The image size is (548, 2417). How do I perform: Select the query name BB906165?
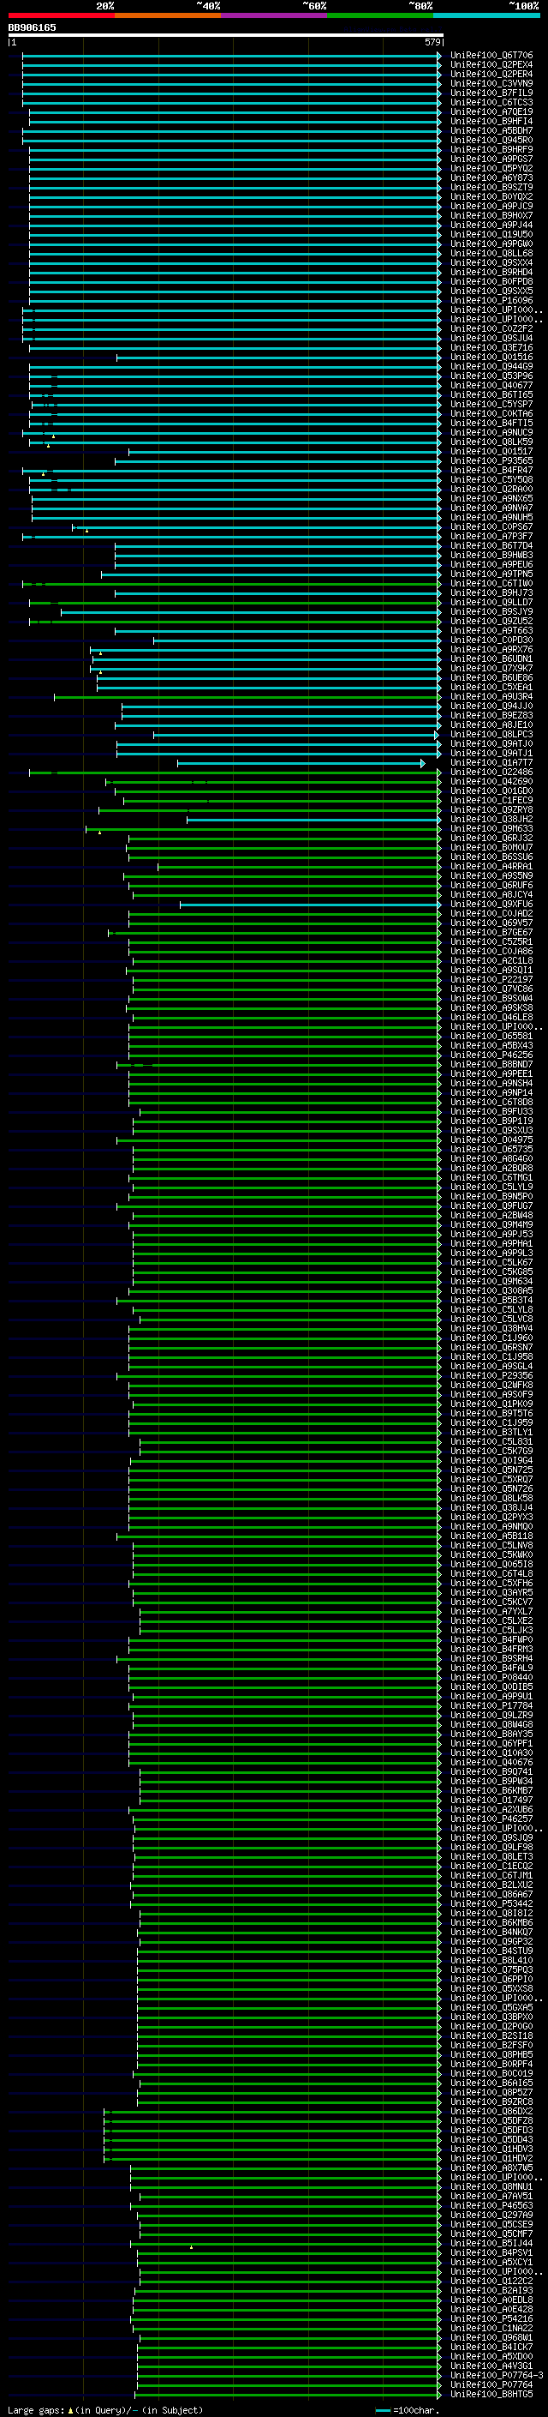tap(32, 28)
